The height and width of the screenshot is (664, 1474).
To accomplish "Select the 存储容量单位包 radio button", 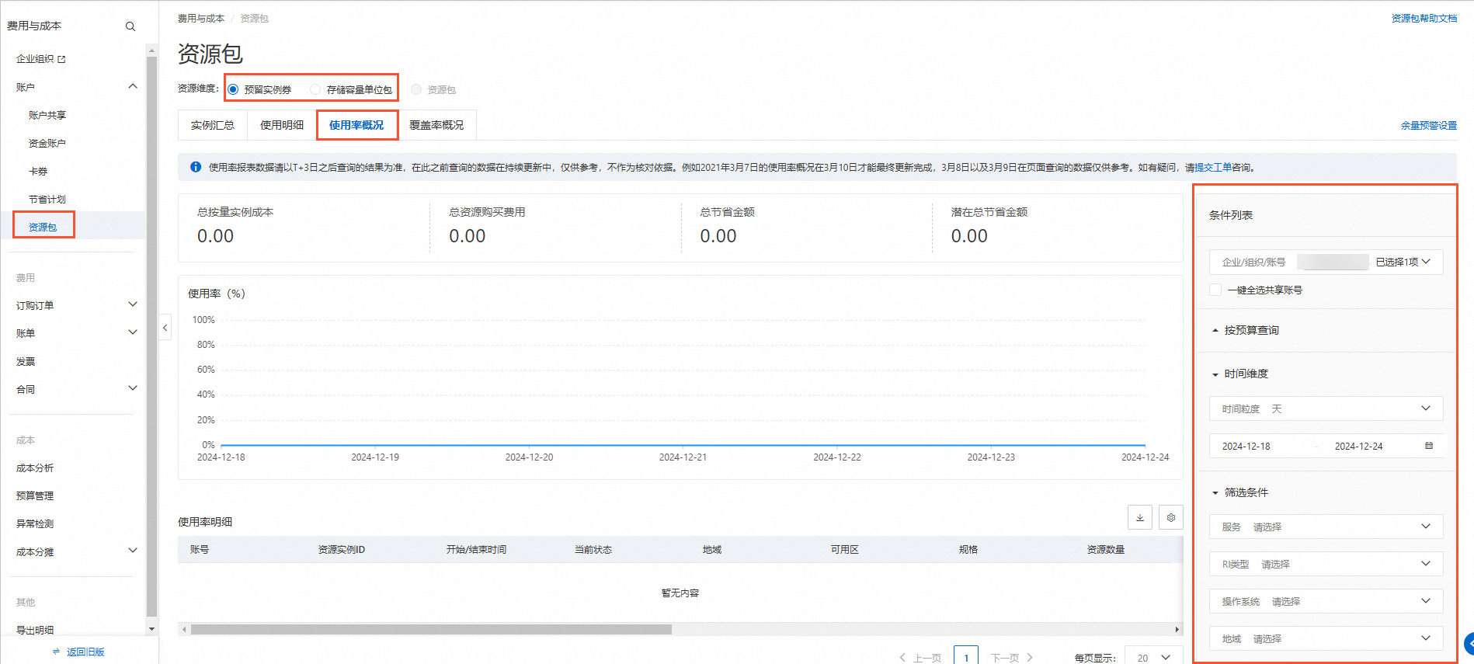I will click(x=315, y=89).
